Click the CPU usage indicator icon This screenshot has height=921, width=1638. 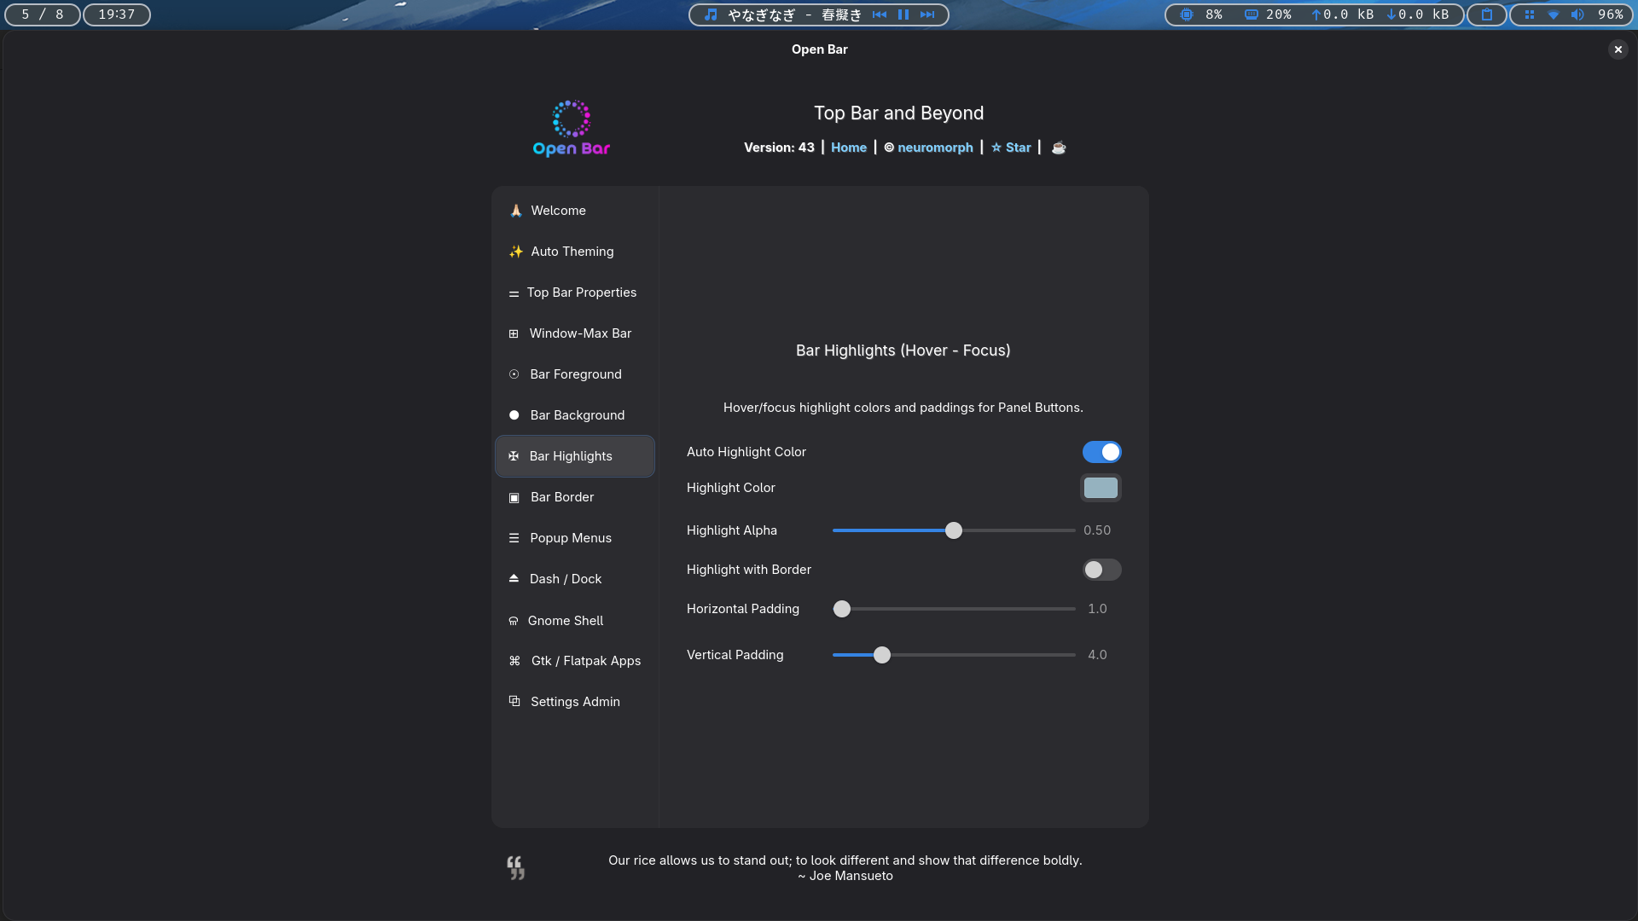pyautogui.click(x=1186, y=14)
